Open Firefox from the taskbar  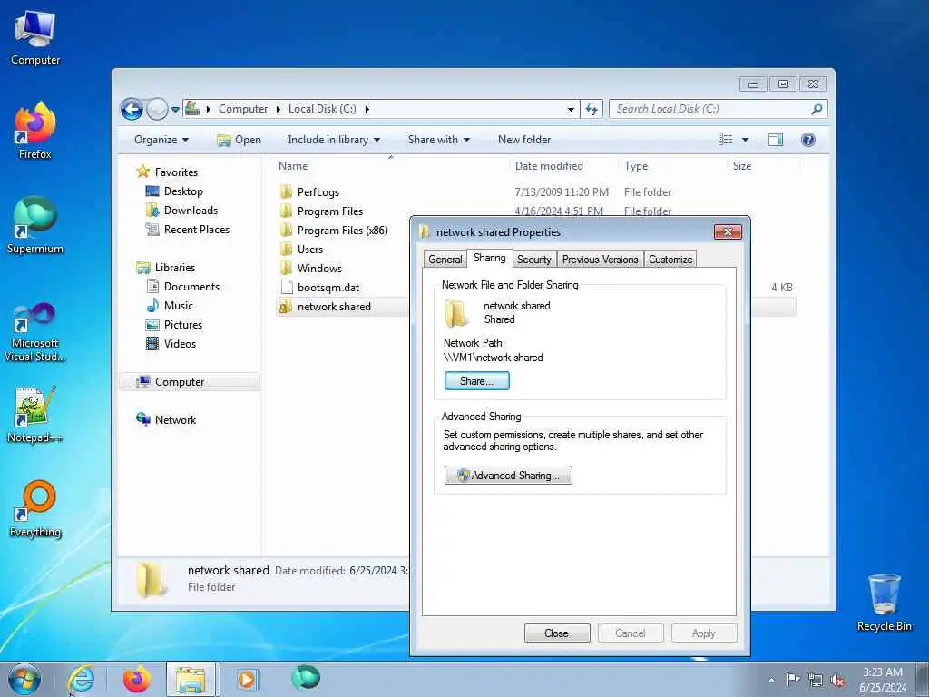pos(137,679)
